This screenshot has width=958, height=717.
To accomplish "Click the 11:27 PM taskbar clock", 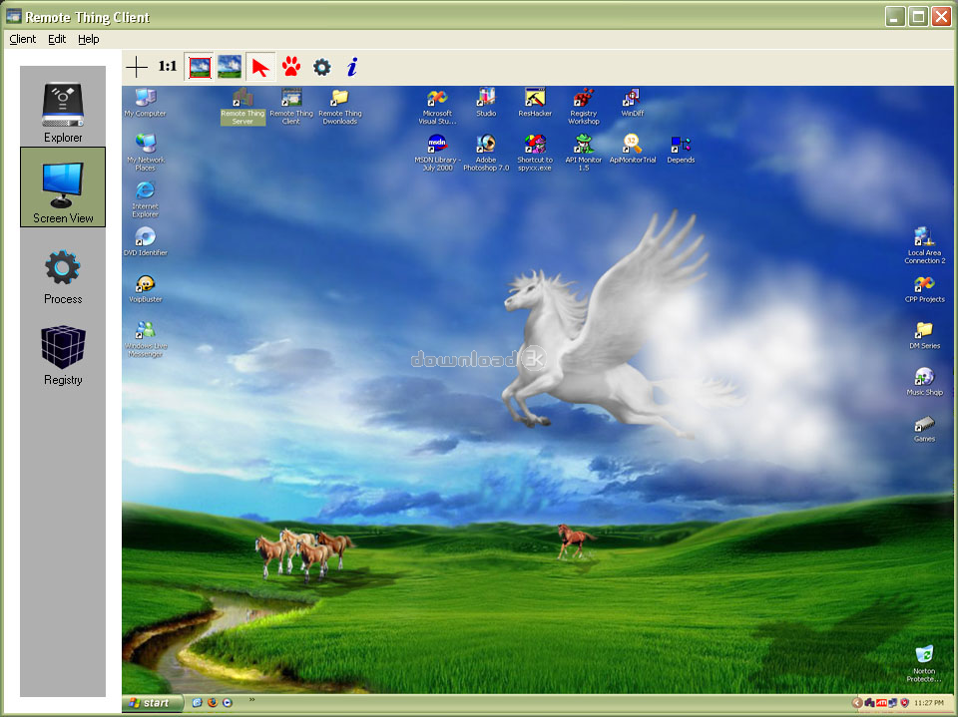I will pyautogui.click(x=929, y=703).
